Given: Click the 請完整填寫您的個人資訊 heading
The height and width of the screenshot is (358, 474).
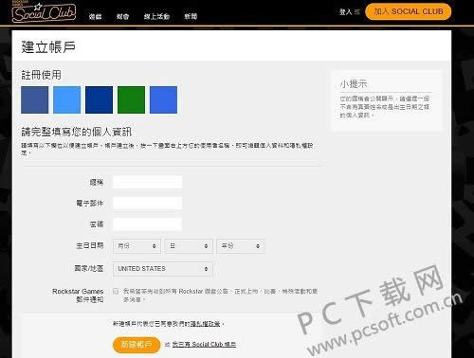Looking at the screenshot, I should [76, 132].
